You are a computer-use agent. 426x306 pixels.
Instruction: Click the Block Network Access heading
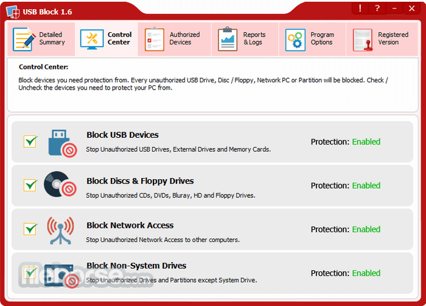(x=130, y=226)
